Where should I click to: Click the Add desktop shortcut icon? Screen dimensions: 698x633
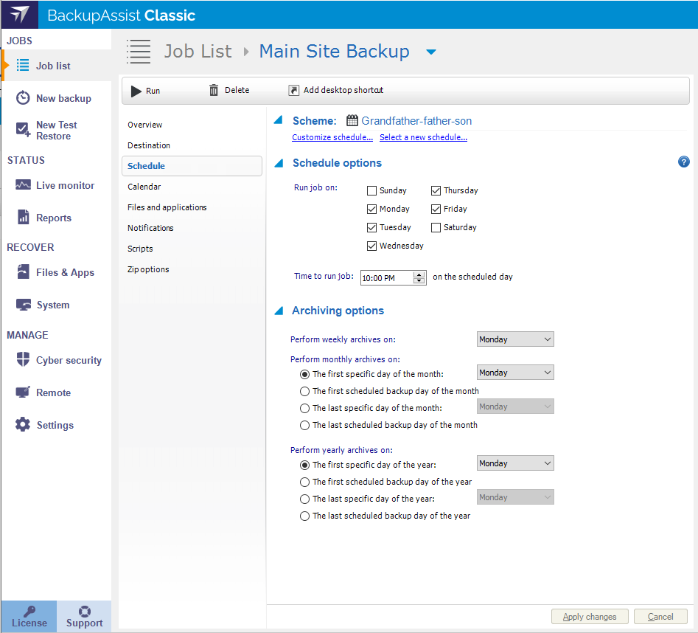click(x=294, y=90)
